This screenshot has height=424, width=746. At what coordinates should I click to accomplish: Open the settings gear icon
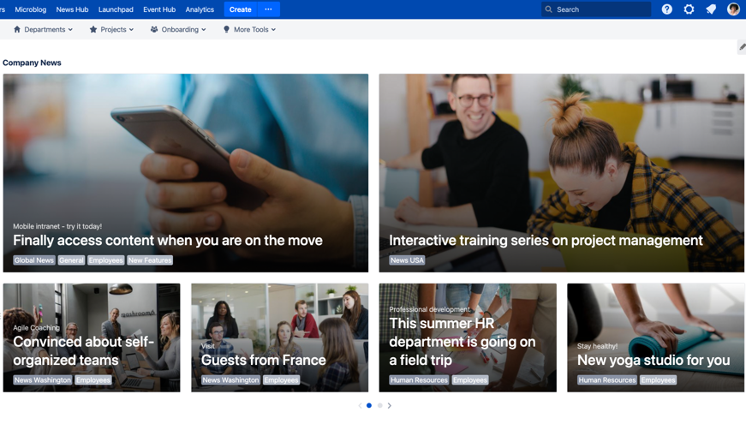pos(689,9)
